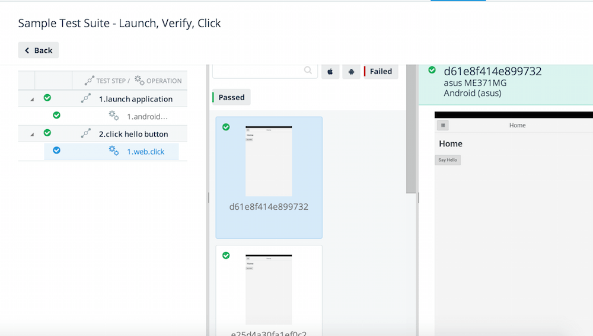
Task: Click the OPERATION header gears icon
Action: click(x=139, y=80)
